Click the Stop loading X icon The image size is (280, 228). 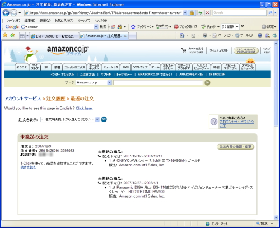click(x=207, y=13)
